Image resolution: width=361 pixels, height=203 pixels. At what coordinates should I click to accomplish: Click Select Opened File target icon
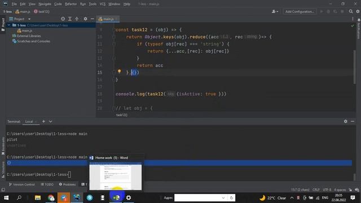(63, 19)
